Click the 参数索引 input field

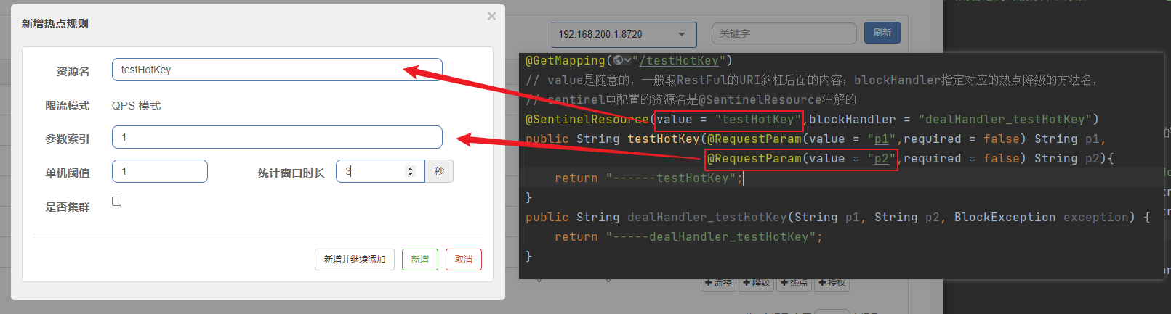[x=276, y=137]
